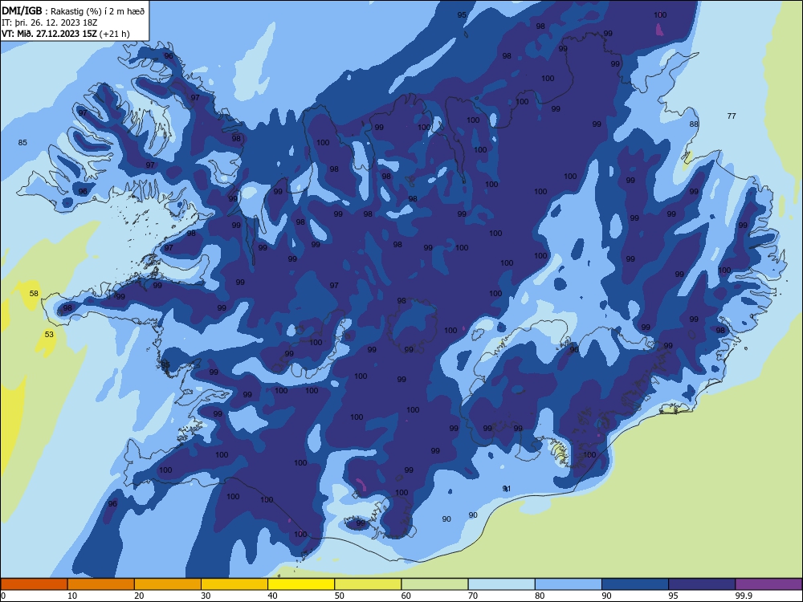803x602 pixels.
Task: Click the '85' humidity value over the sea
Action: click(x=22, y=142)
